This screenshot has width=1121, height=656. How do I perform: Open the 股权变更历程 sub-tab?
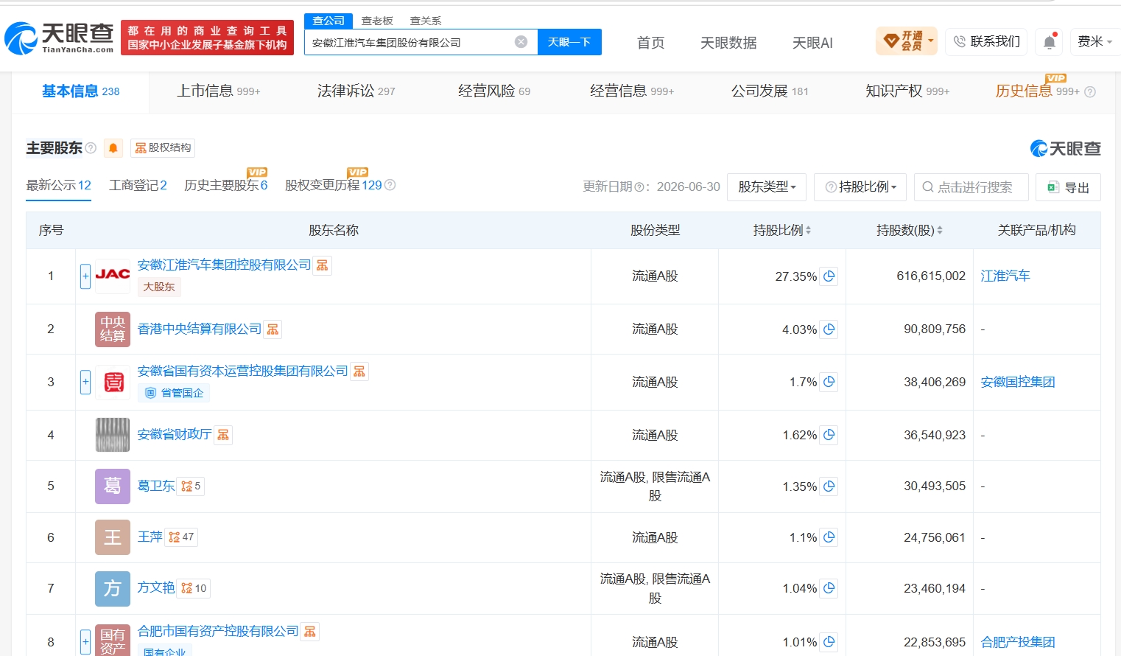[x=334, y=186]
